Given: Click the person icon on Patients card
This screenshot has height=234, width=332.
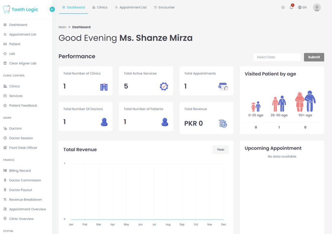Looking at the screenshot, I should [165, 122].
